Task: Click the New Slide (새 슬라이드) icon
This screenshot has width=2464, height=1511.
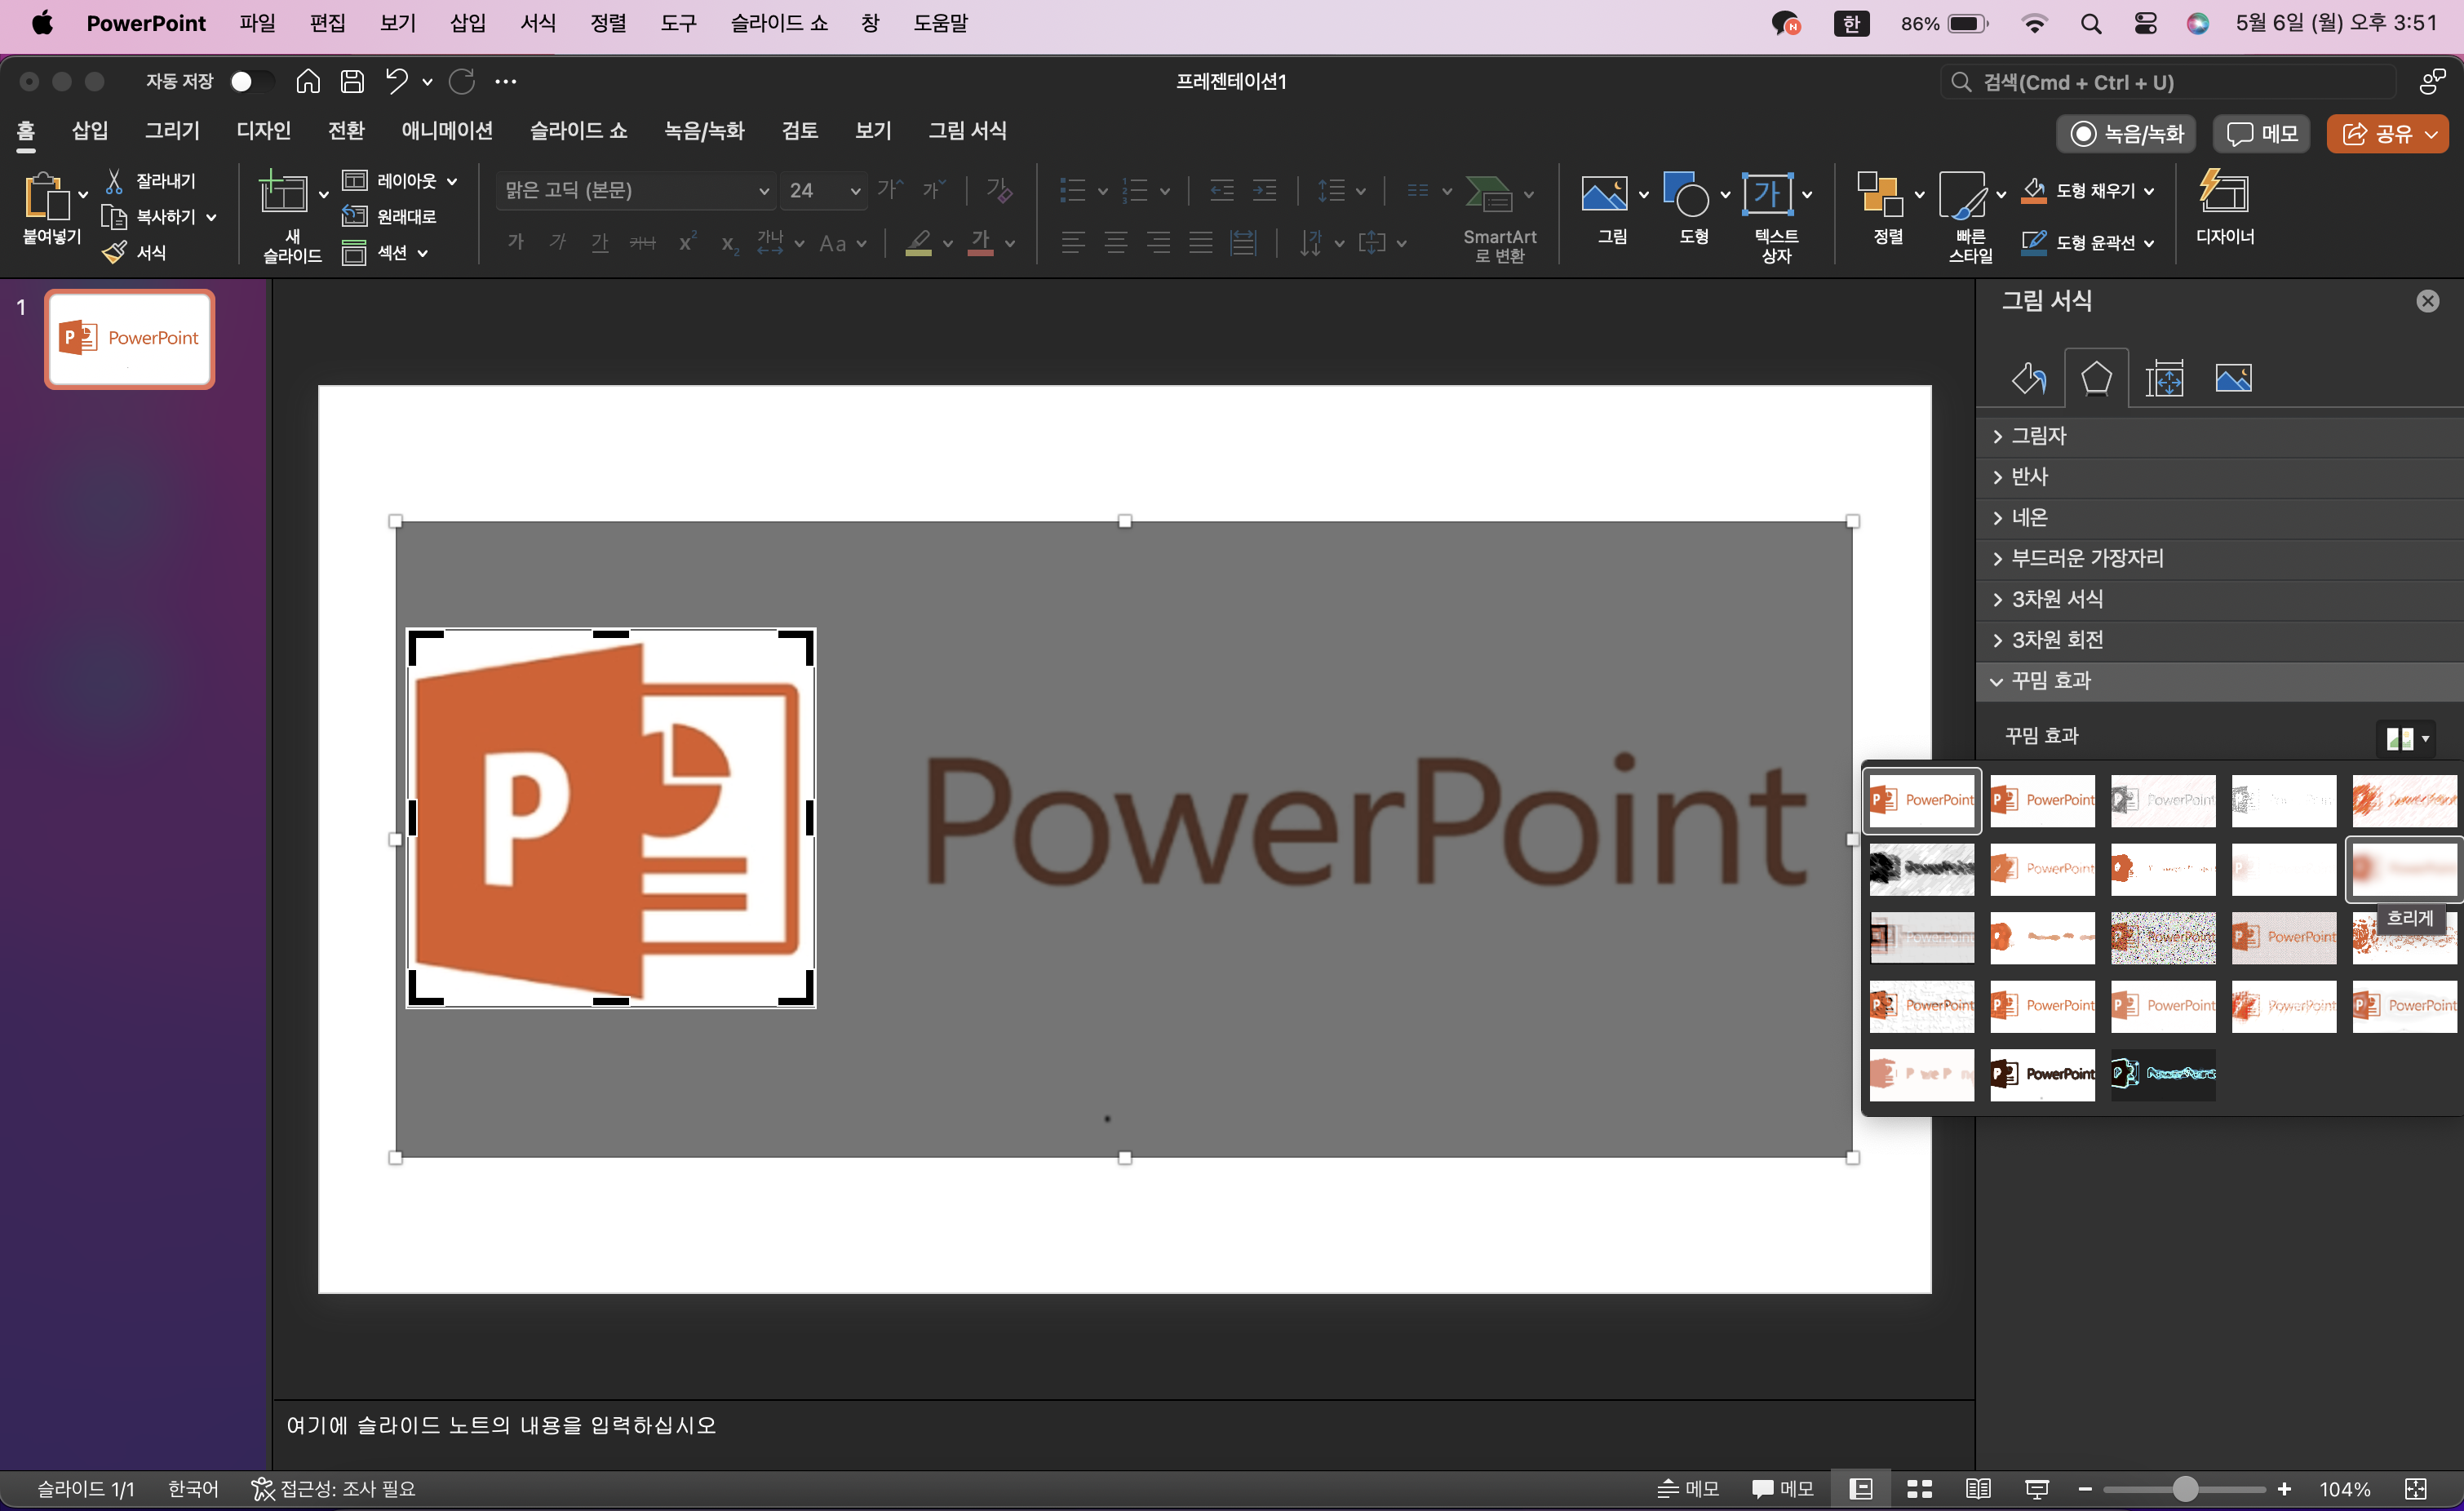Action: tap(284, 192)
